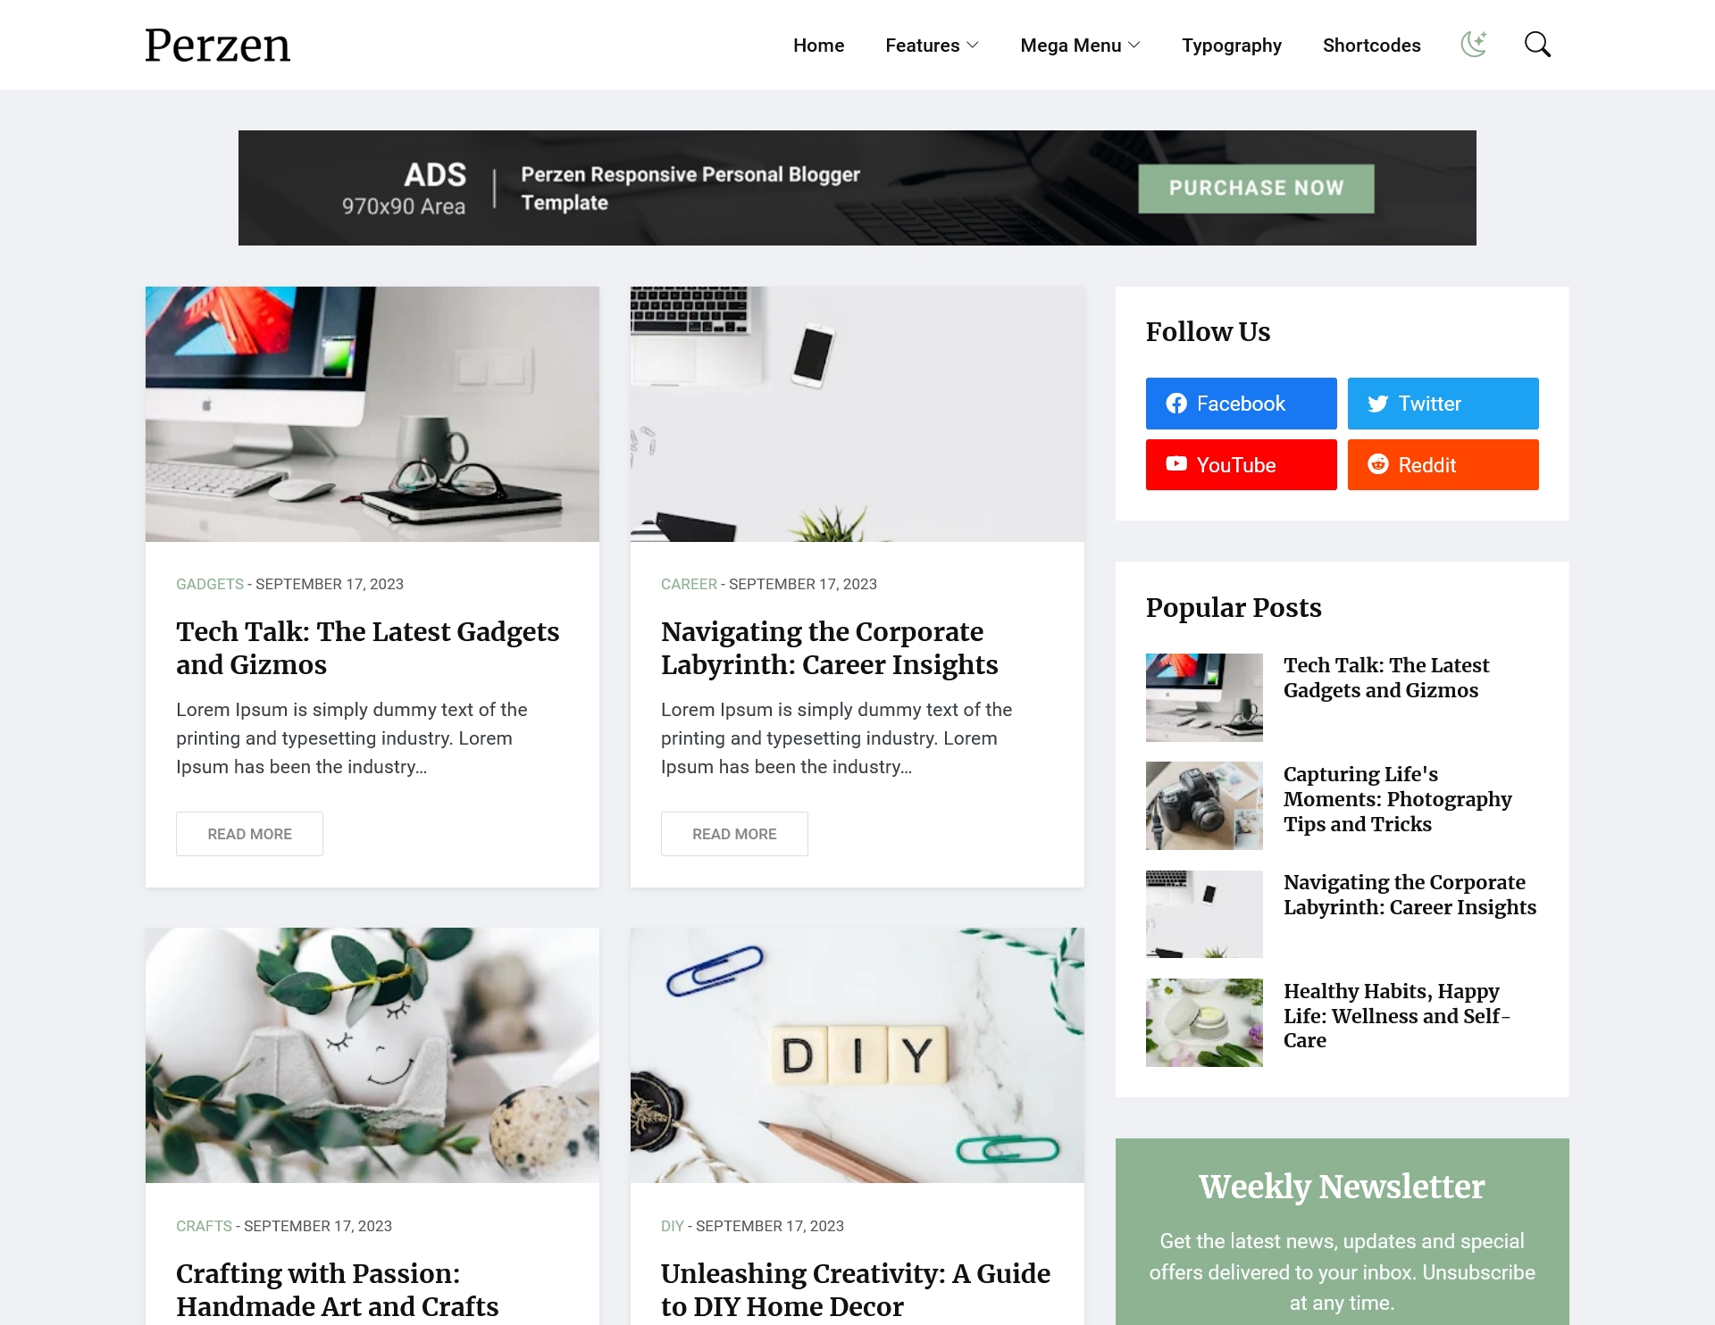Expand the Mega Menu dropdown
1715x1325 pixels.
pyautogui.click(x=1079, y=45)
